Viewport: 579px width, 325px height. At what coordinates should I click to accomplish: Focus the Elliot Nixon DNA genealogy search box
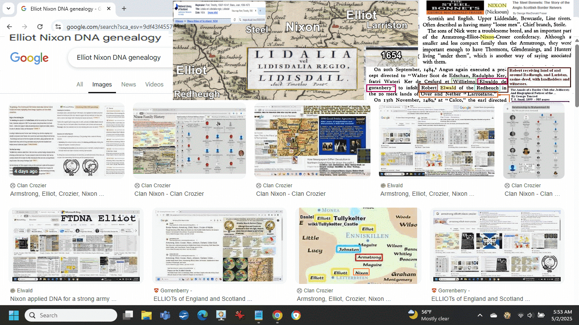[121, 58]
